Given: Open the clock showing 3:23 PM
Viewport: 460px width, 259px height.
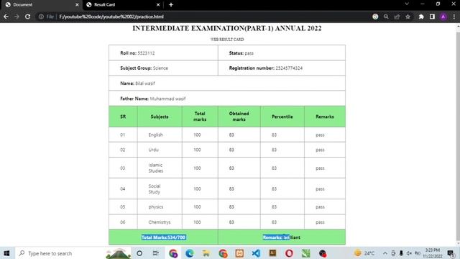Looking at the screenshot, I should click(433, 253).
